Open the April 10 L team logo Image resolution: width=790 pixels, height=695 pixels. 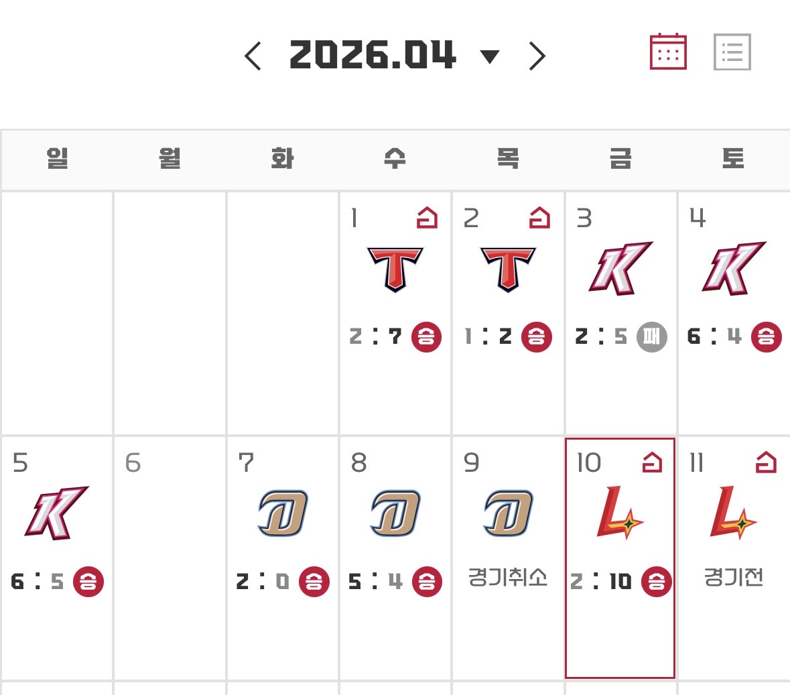pyautogui.click(x=620, y=513)
